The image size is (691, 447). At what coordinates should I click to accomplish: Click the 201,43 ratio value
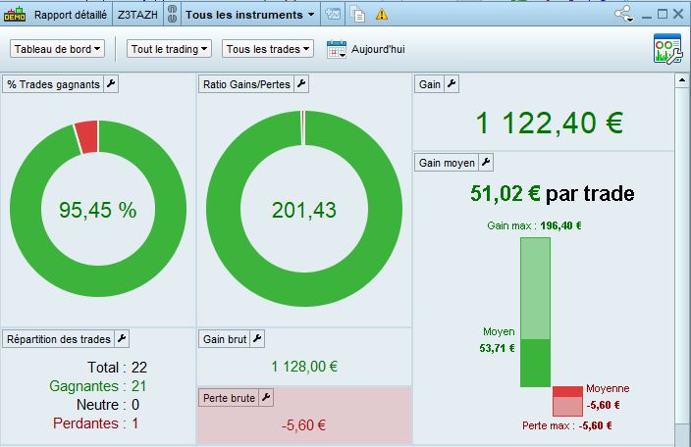304,210
